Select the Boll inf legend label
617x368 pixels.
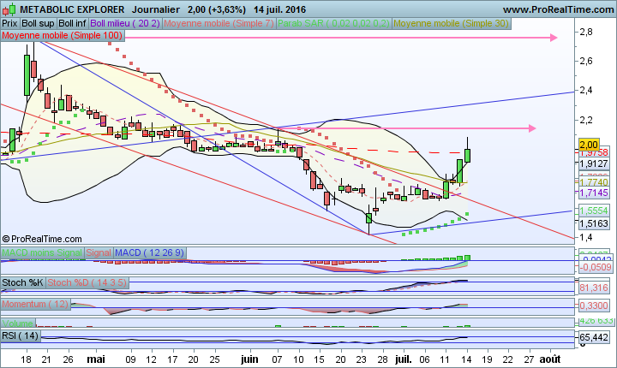click(x=72, y=24)
